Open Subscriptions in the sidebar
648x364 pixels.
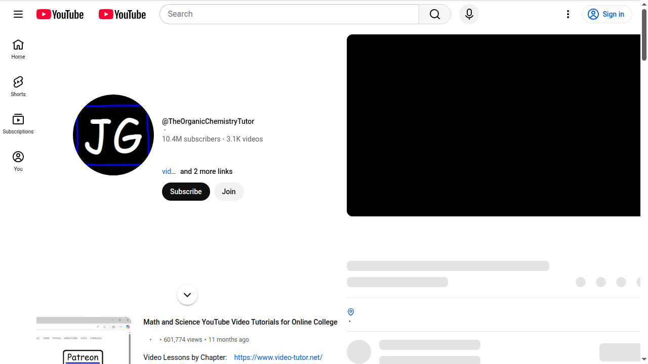tap(18, 124)
